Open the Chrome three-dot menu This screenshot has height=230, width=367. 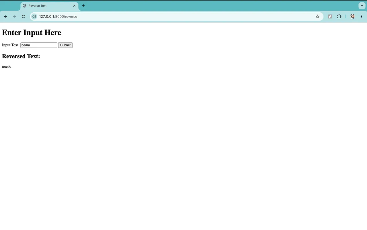pos(362,17)
